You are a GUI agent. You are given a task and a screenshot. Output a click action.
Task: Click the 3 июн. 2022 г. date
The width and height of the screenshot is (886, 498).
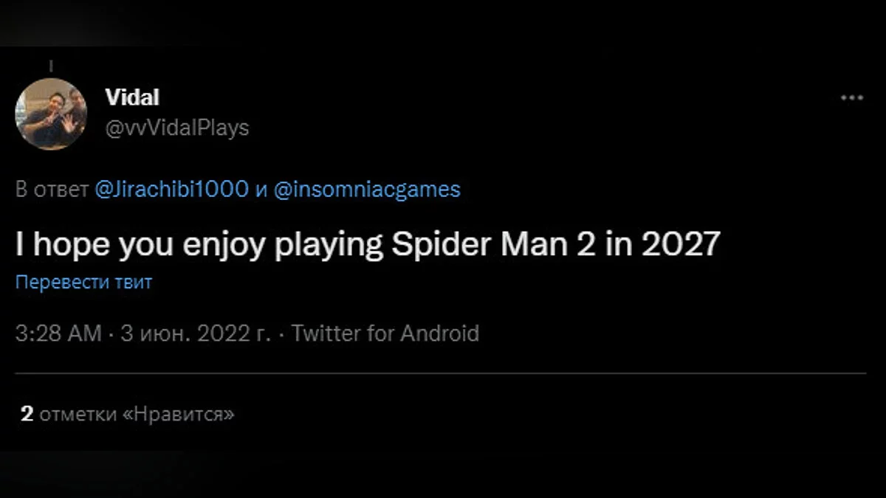pos(195,333)
